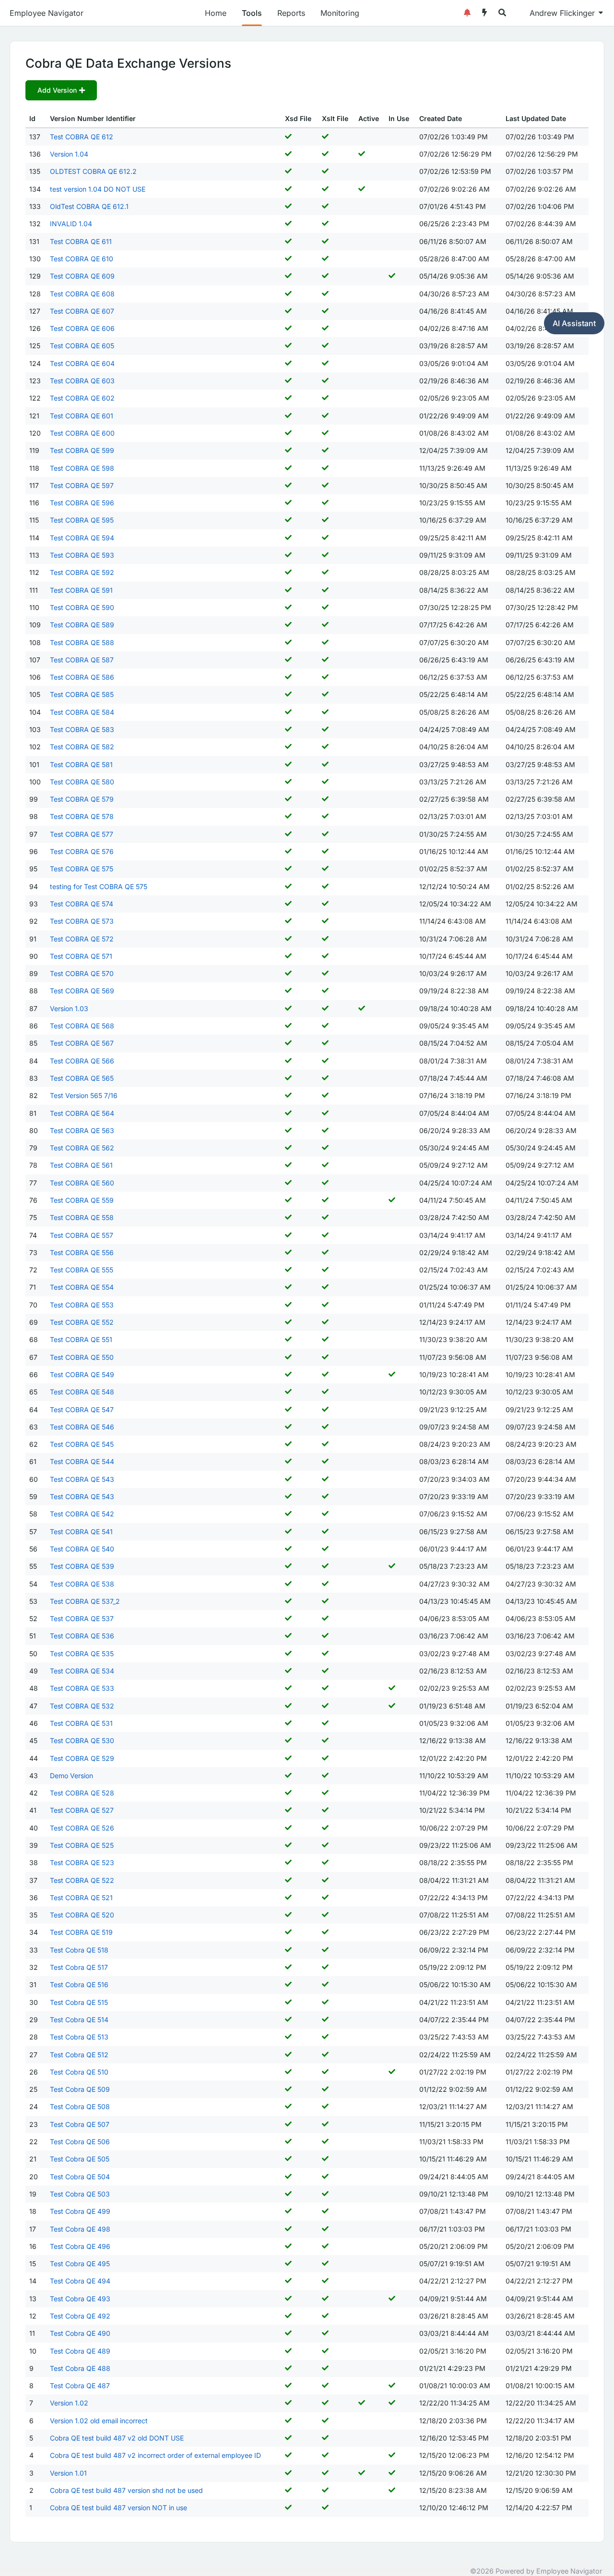Click In Use check for Test Cobra QE 493

pos(391,2298)
